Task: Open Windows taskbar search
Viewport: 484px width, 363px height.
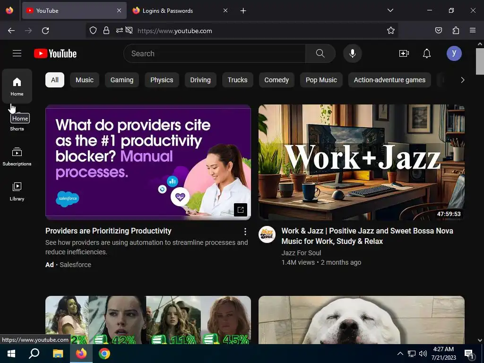Action: 34,354
